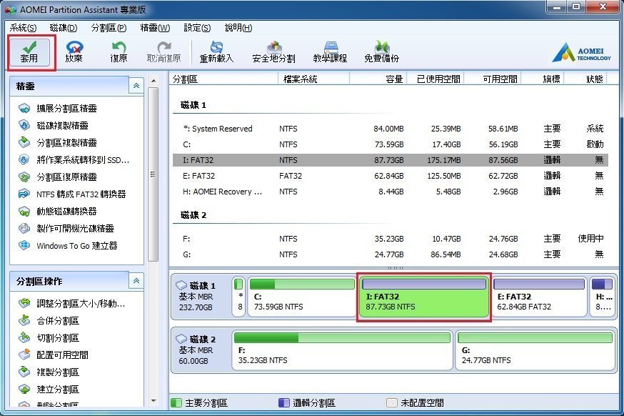Sort by the 旗標 column header

tap(543, 79)
